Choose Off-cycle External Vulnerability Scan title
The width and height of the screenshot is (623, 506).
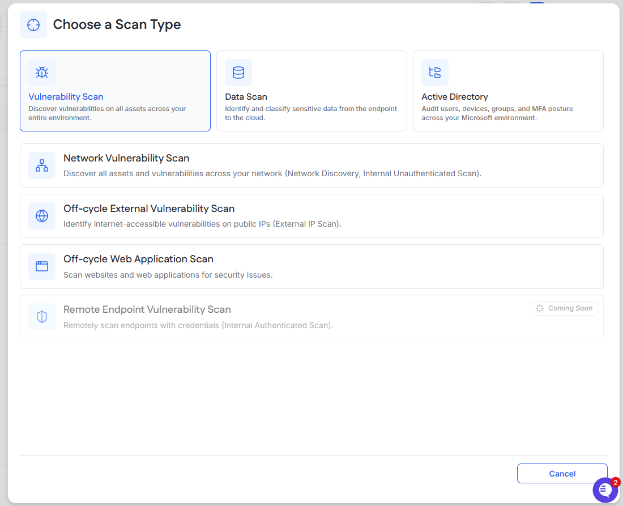(149, 209)
